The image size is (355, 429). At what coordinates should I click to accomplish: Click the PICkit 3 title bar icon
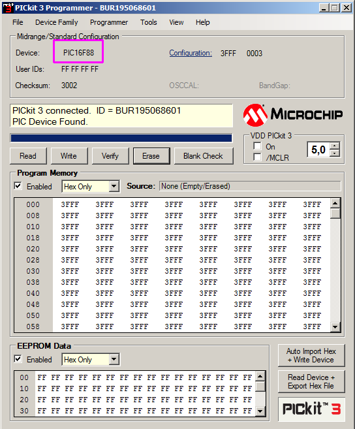(x=8, y=8)
